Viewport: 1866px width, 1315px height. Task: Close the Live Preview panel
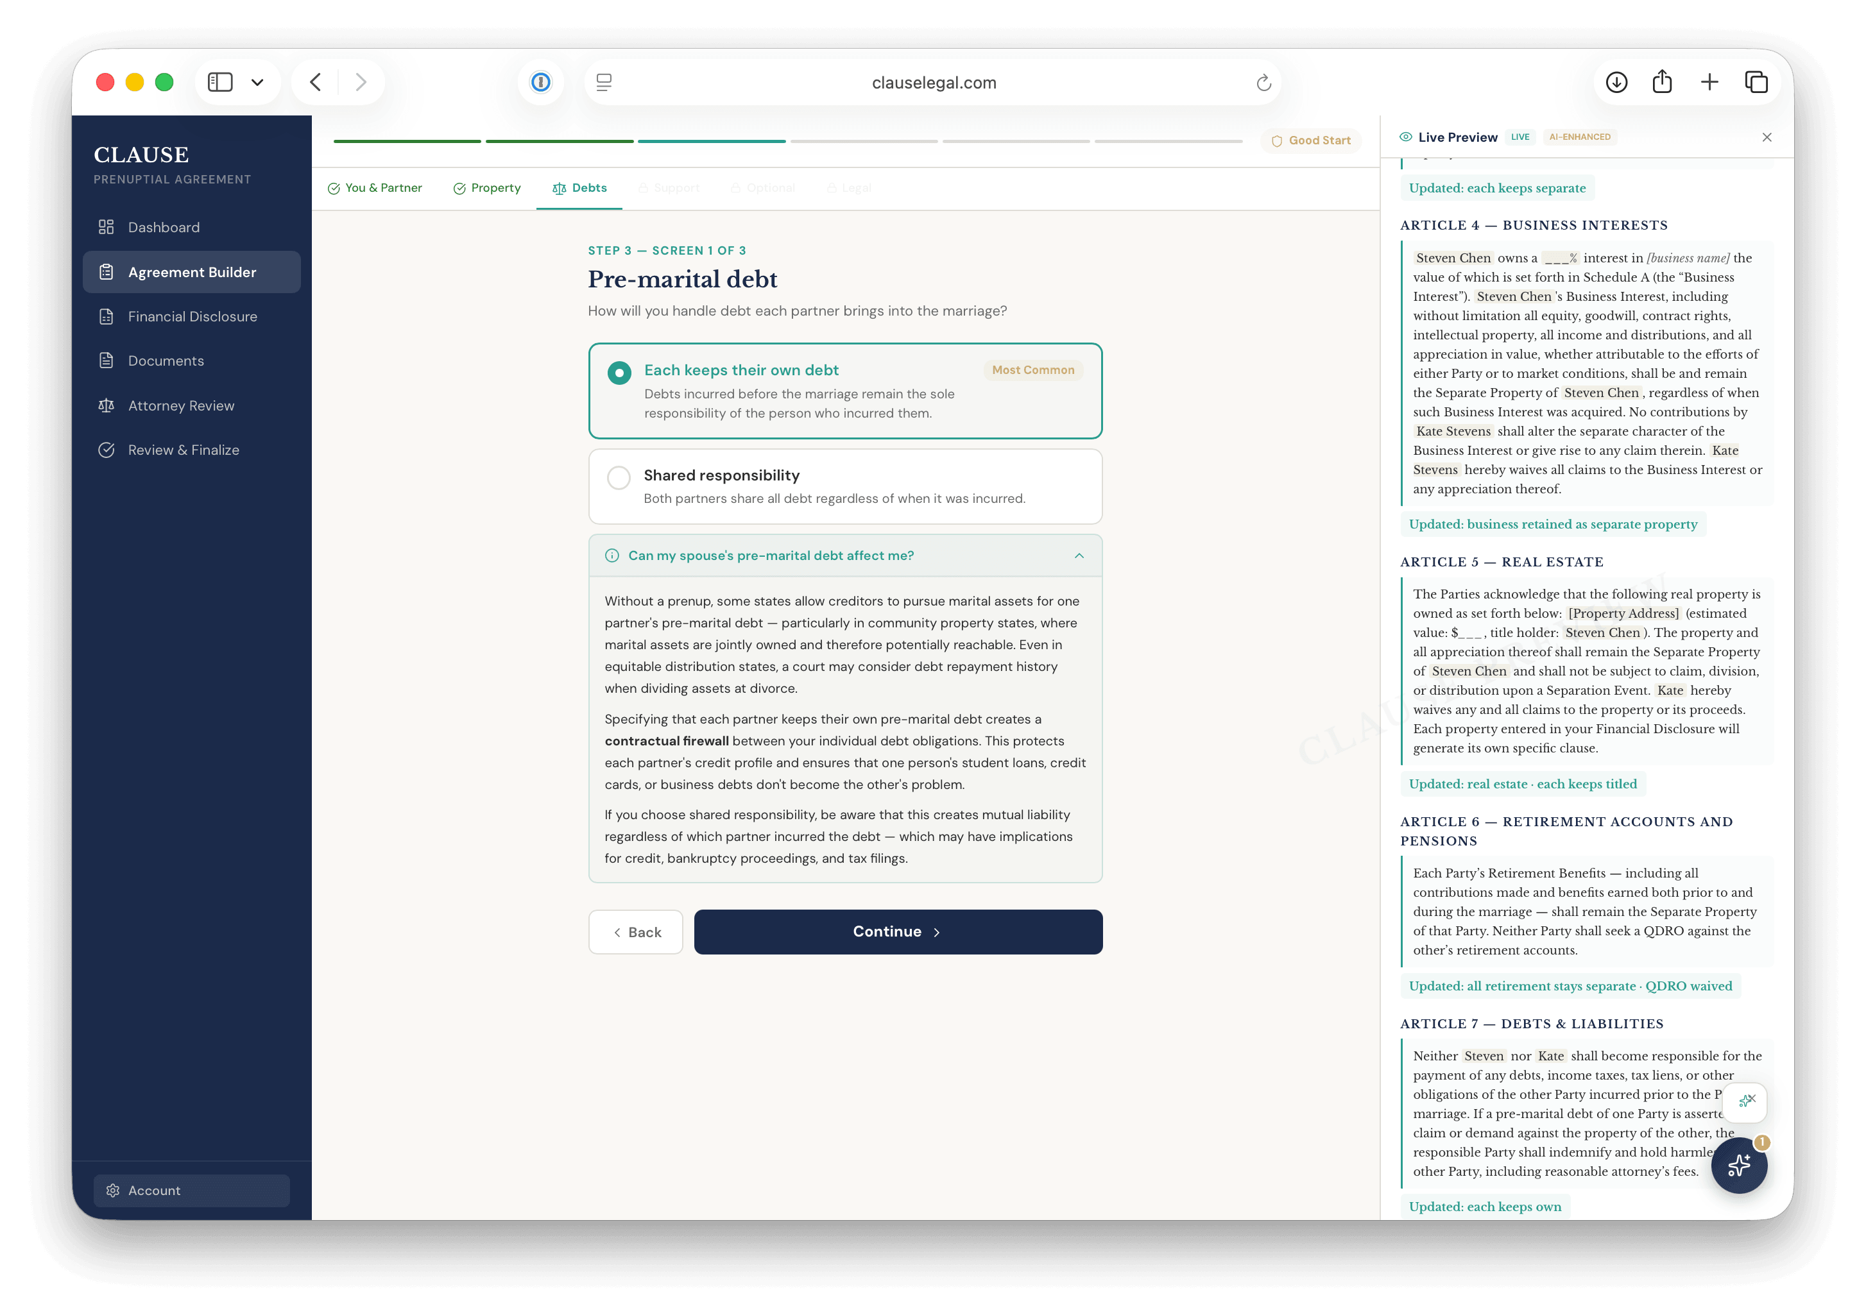[x=1767, y=137]
